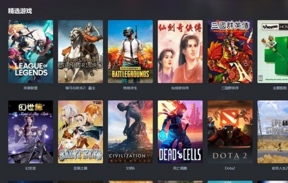Open the League of Legends game cover
288x183 pixels.
[x=31, y=51]
